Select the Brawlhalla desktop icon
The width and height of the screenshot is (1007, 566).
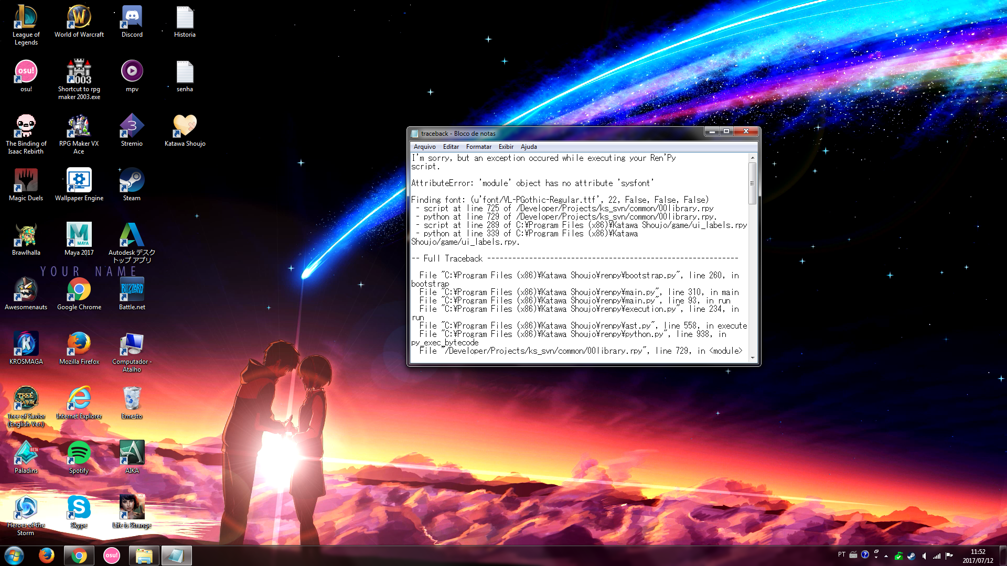click(x=26, y=240)
